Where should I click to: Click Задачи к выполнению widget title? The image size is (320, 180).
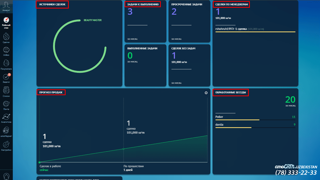tap(143, 5)
